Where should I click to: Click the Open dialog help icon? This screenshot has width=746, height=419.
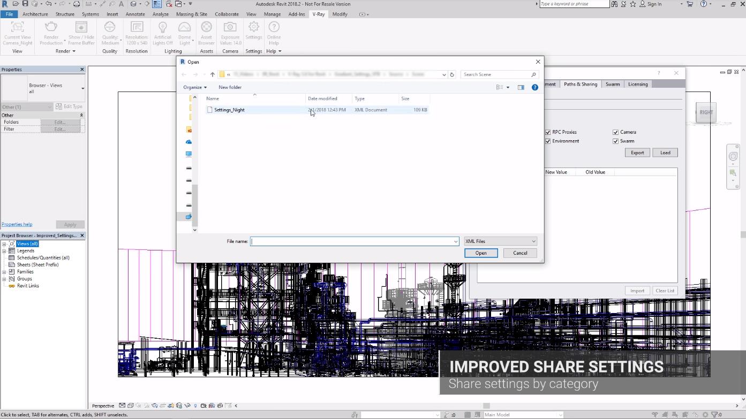click(x=534, y=87)
